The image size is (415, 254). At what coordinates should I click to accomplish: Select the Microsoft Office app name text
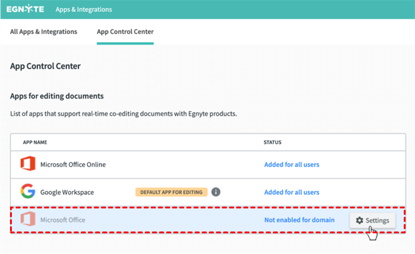click(63, 220)
